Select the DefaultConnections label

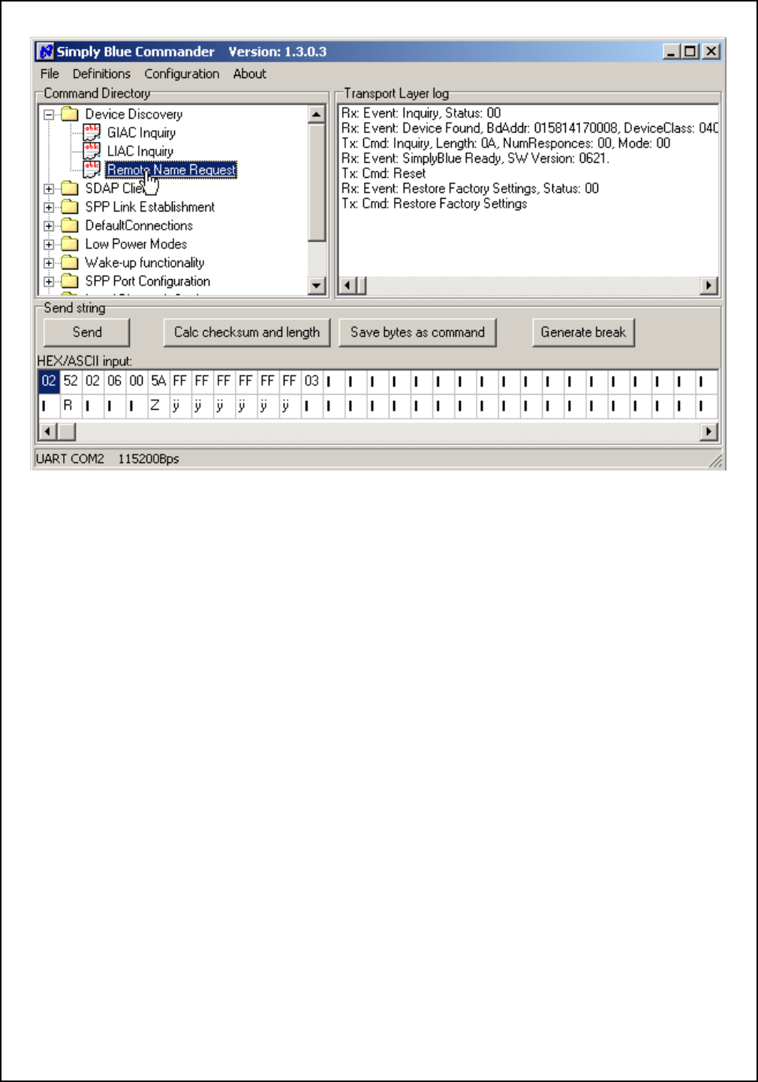(139, 226)
